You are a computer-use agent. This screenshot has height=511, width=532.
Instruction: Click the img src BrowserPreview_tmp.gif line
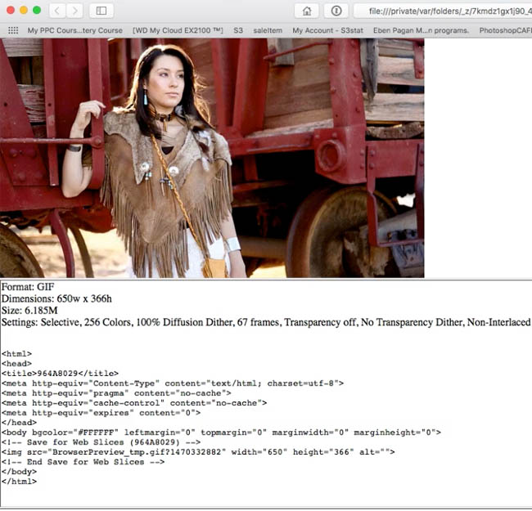(198, 452)
